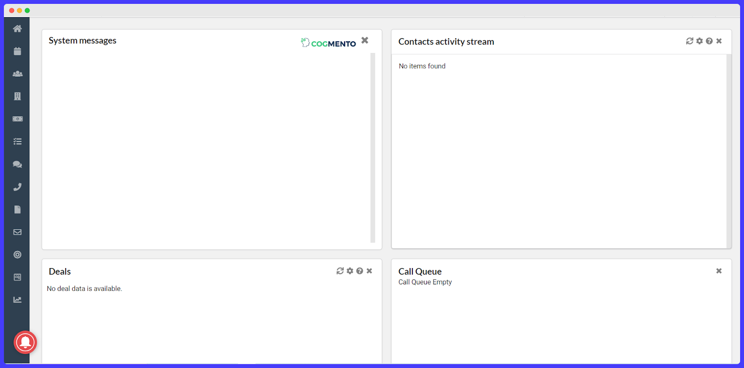The image size is (744, 368).
Task: Click the 'No deal data is available.' text
Action: click(84, 289)
